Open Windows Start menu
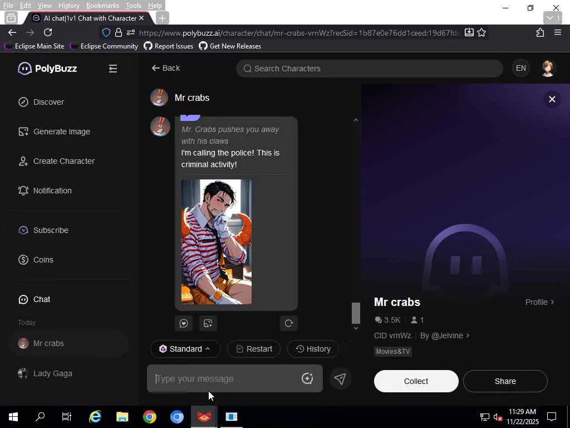This screenshot has height=428, width=570. [x=13, y=417]
